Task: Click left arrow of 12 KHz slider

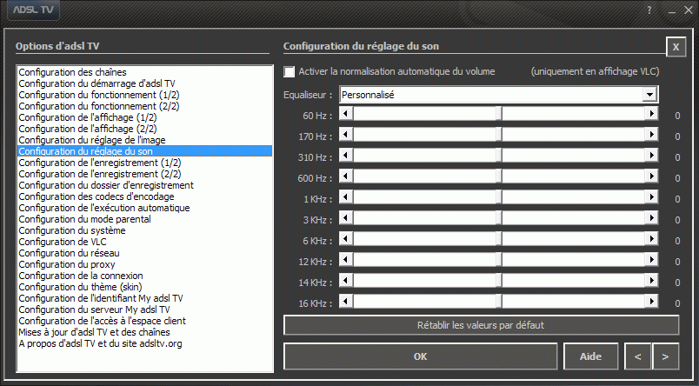Action: pyautogui.click(x=345, y=259)
